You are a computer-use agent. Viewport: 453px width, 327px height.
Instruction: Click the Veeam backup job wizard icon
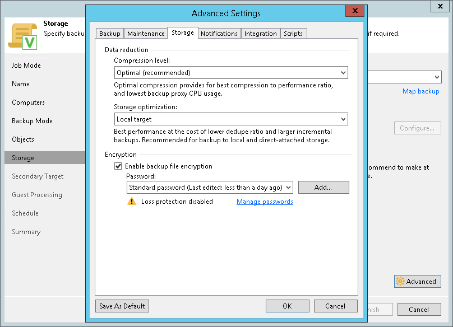click(x=22, y=36)
